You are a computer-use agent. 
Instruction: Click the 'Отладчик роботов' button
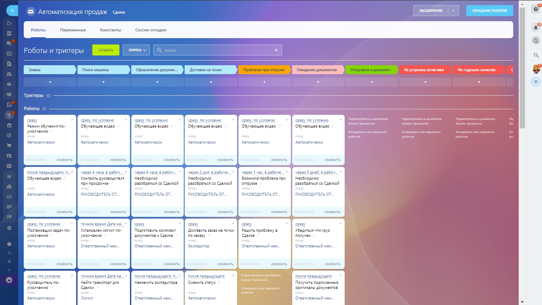(489, 11)
